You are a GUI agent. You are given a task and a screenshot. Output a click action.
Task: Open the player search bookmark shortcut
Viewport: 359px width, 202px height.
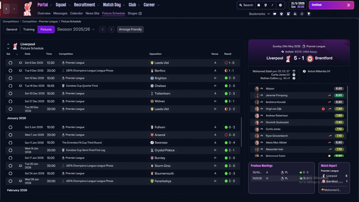(295, 14)
